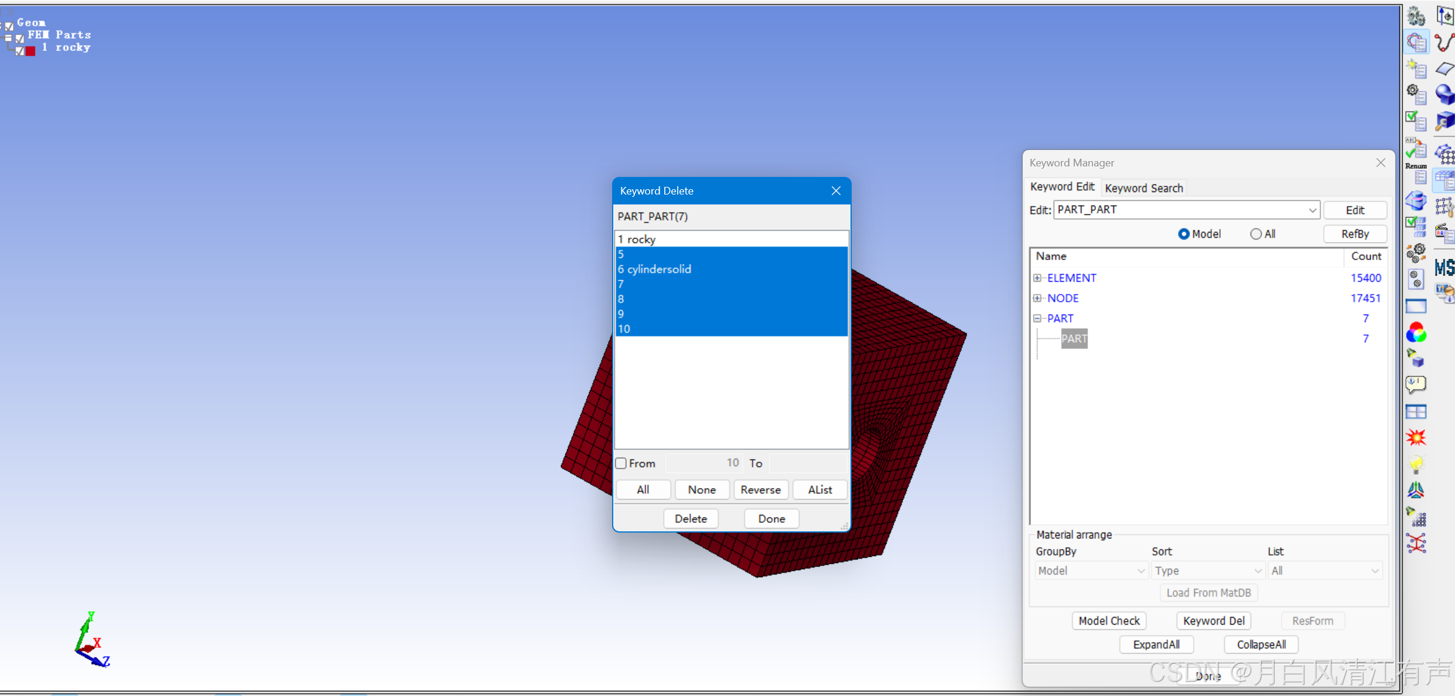This screenshot has height=696, width=1455.
Task: Click the MS toolbar icon
Action: click(1444, 268)
